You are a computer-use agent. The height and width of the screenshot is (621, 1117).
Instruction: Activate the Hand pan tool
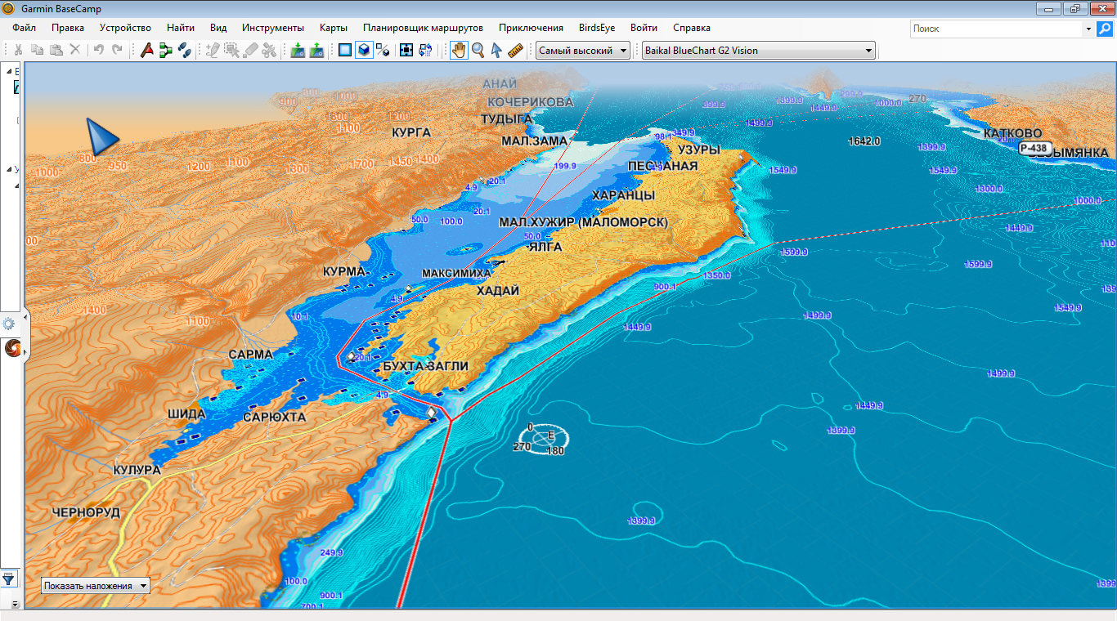click(x=459, y=50)
